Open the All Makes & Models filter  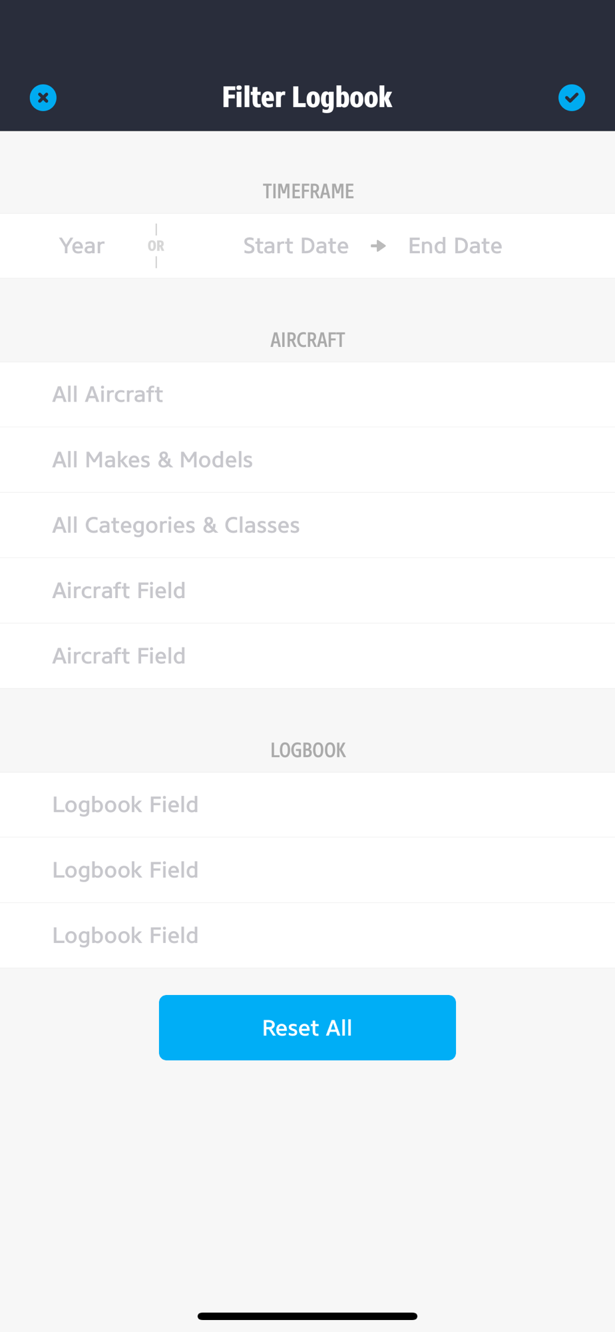152,460
